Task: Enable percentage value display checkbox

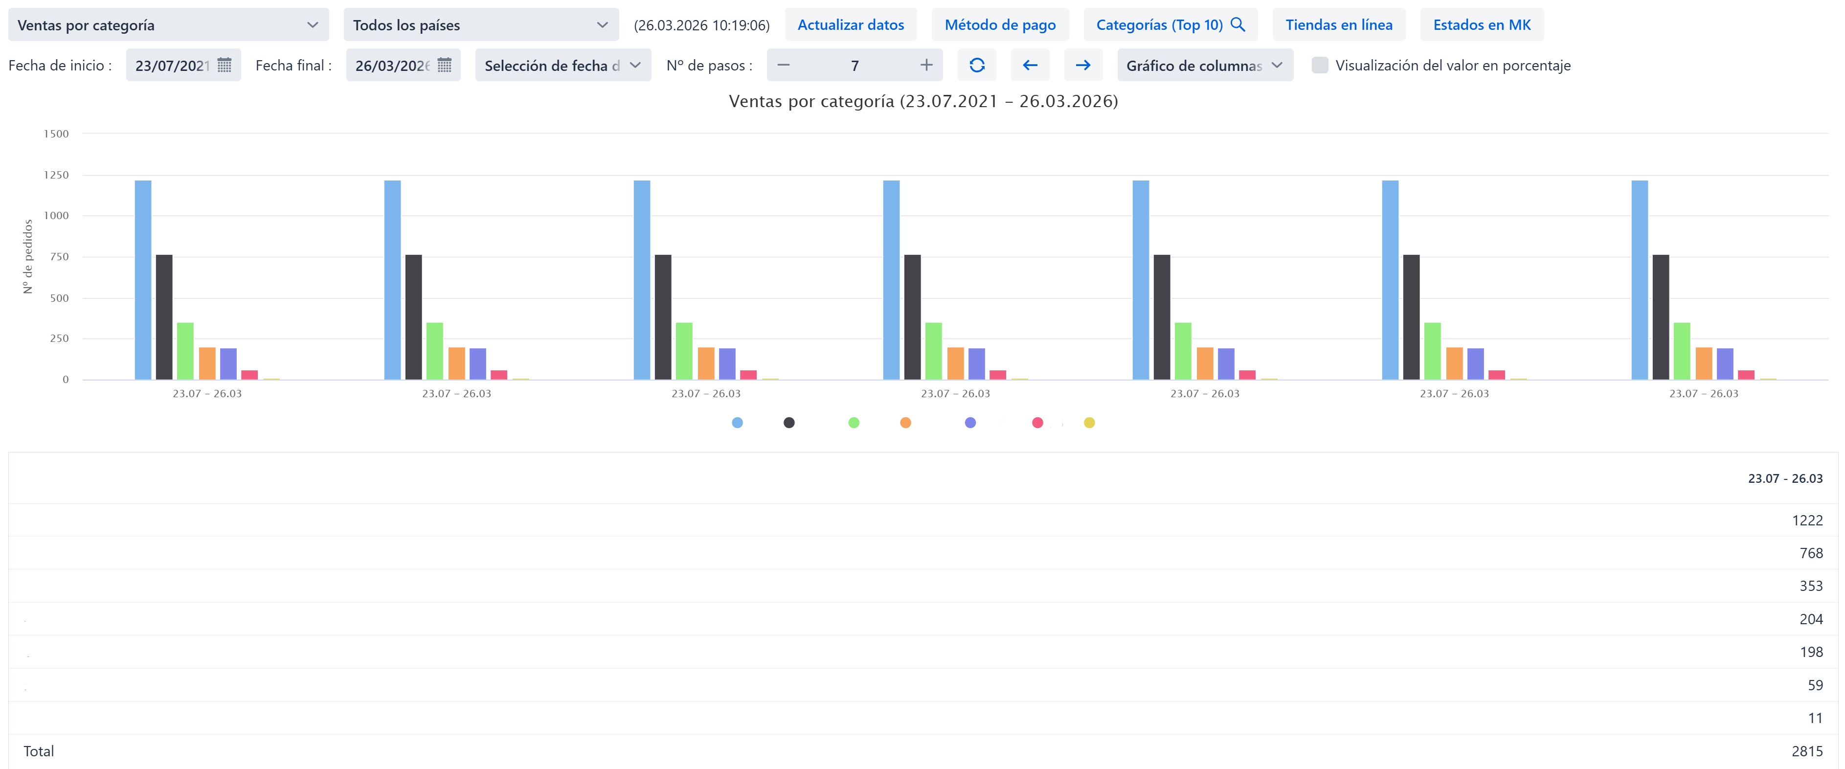Action: tap(1319, 65)
